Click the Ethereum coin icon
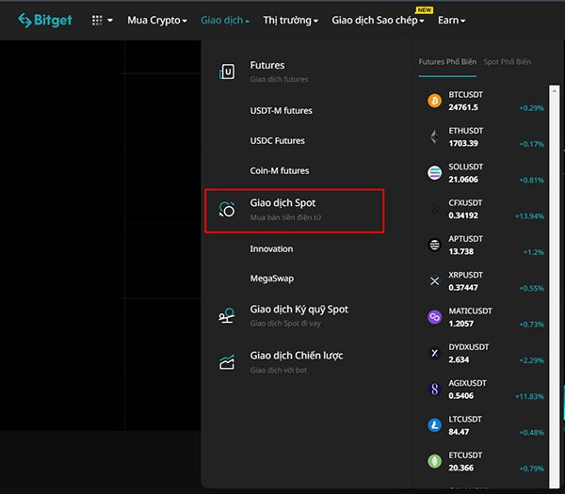565x494 pixels. point(434,136)
